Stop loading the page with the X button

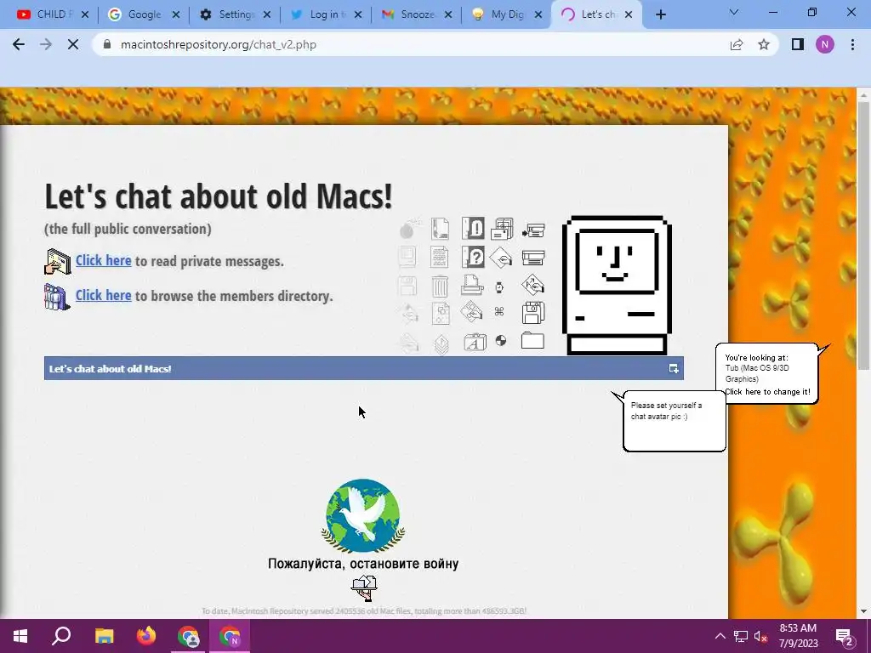tap(73, 44)
